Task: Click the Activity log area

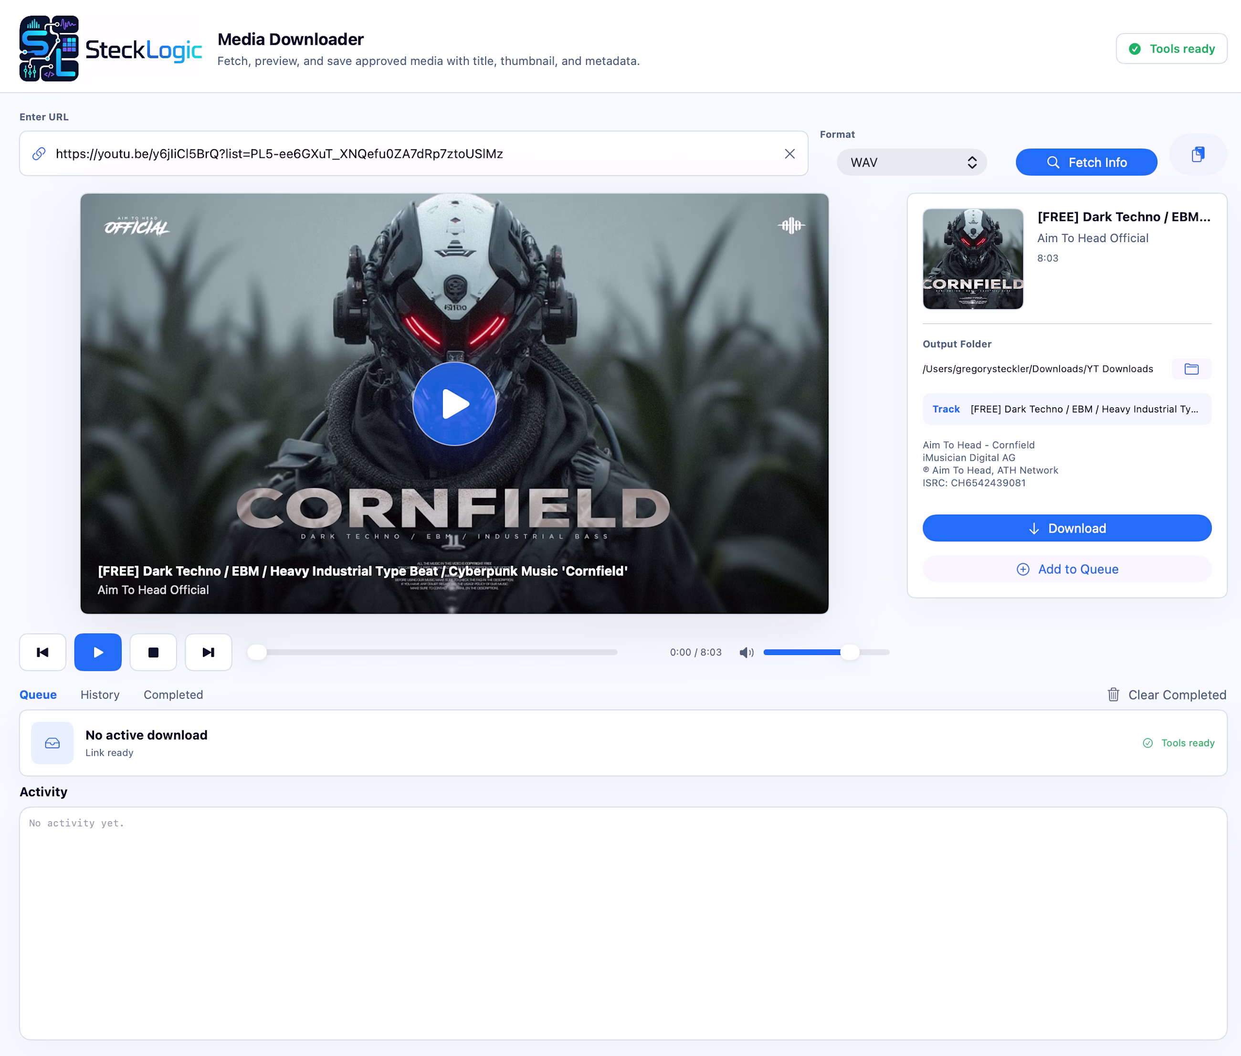Action: (x=623, y=923)
